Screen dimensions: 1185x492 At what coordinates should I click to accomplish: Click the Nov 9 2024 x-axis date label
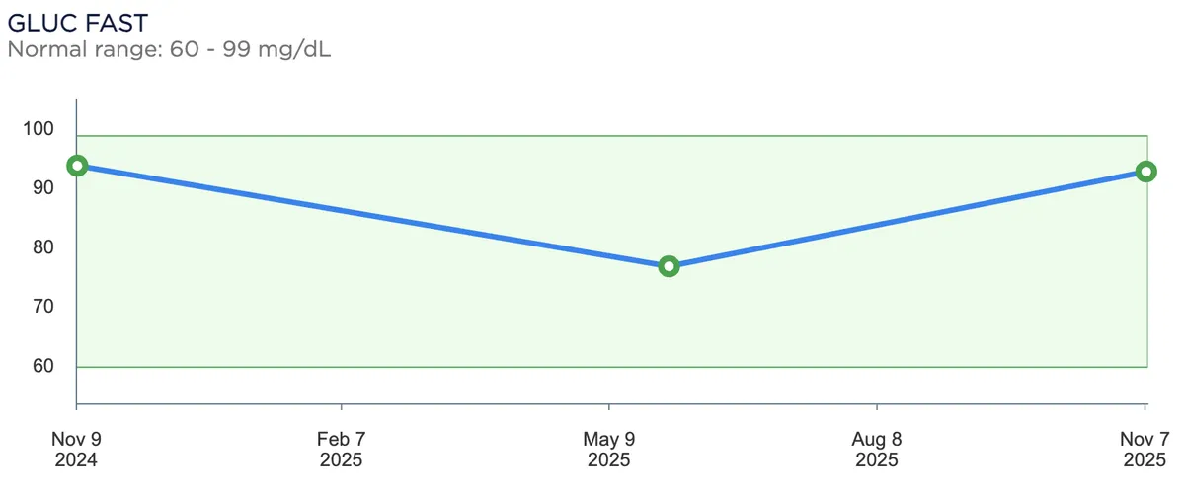[77, 448]
